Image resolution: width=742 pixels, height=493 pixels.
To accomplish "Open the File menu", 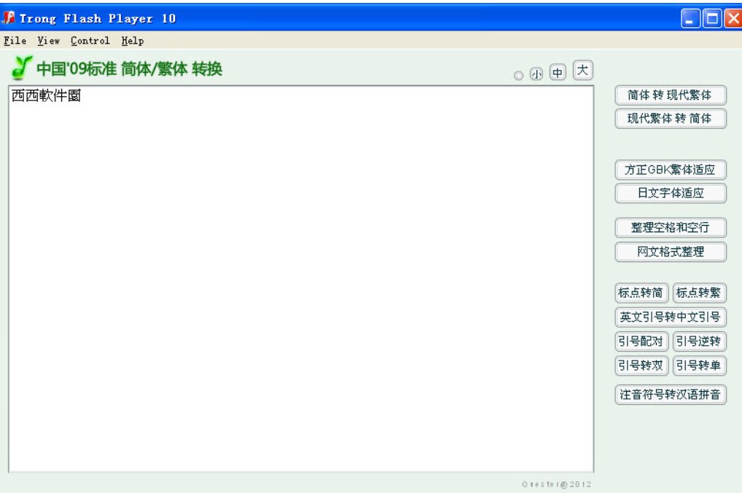I will click(15, 41).
